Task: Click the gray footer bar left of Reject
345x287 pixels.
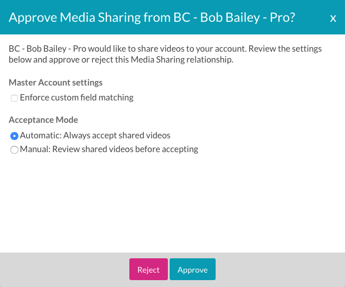Action: click(x=64, y=270)
